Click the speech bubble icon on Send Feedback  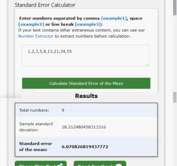pos(119,165)
